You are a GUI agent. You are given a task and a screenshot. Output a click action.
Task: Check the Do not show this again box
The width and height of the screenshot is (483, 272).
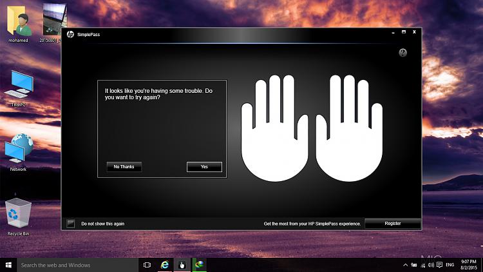(x=71, y=224)
